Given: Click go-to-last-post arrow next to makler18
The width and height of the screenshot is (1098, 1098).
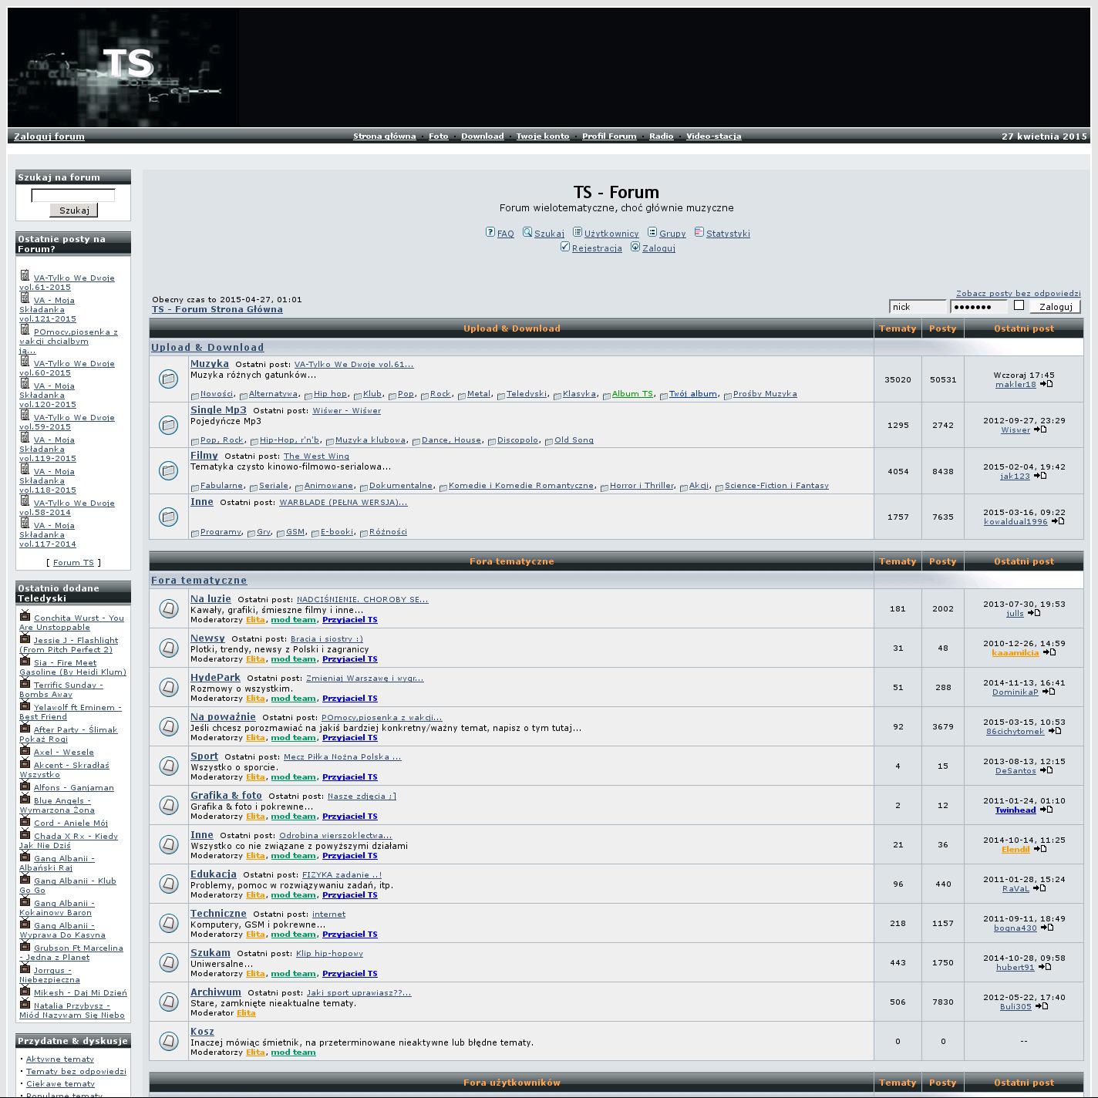Looking at the screenshot, I should pyautogui.click(x=1046, y=384).
